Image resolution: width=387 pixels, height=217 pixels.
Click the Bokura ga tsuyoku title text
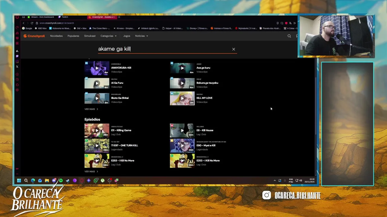tap(207, 83)
